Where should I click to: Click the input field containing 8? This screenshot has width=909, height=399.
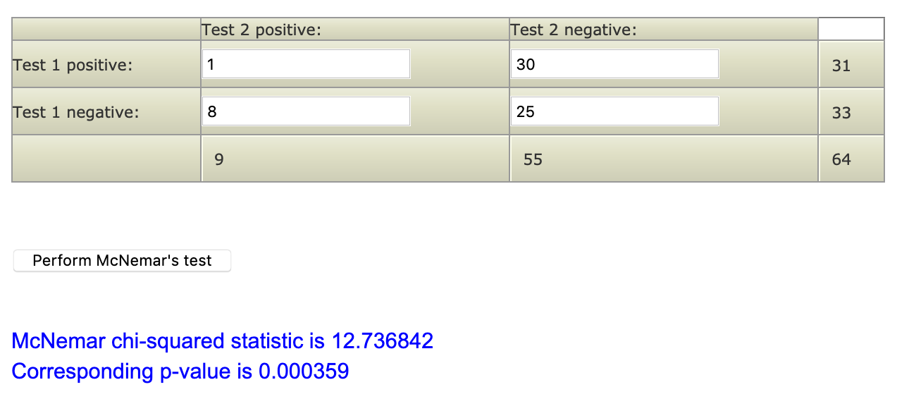pyautogui.click(x=306, y=111)
